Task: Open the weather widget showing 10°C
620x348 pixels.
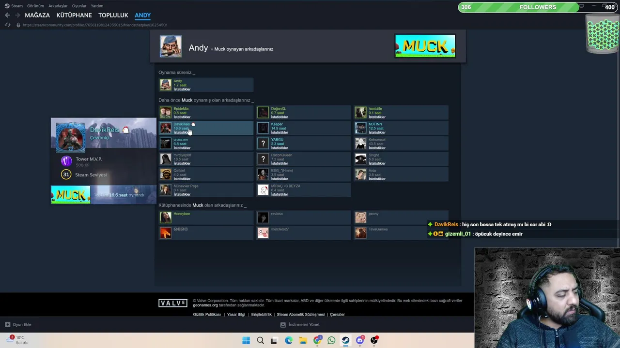Action: click(16, 340)
